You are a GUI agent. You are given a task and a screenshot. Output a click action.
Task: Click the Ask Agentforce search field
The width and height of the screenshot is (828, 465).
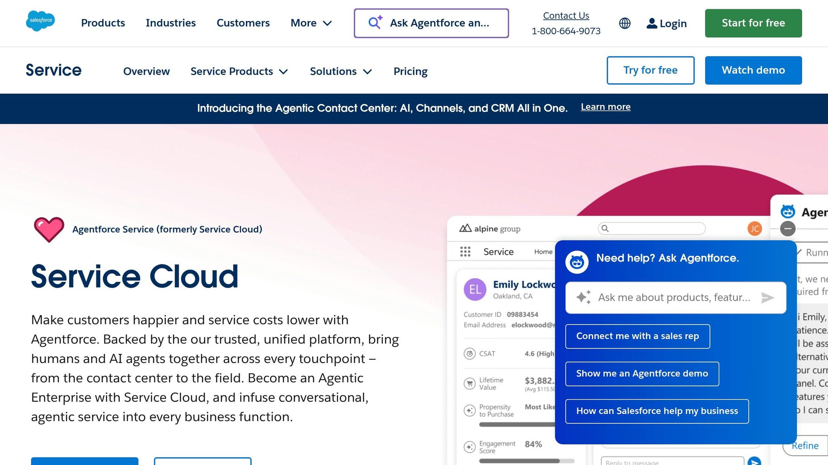[431, 23]
